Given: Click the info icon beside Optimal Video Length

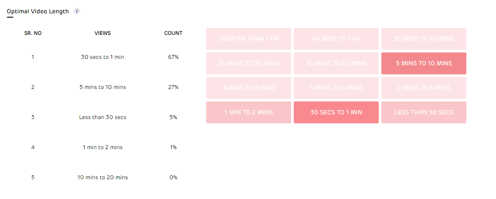Looking at the screenshot, I should point(77,11).
